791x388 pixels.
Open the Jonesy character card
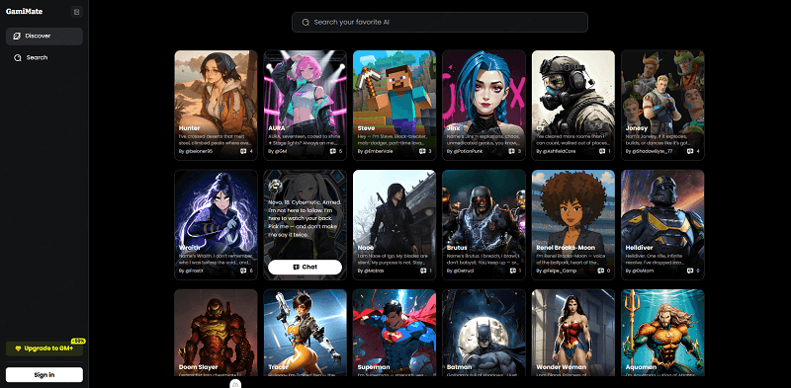[662, 105]
